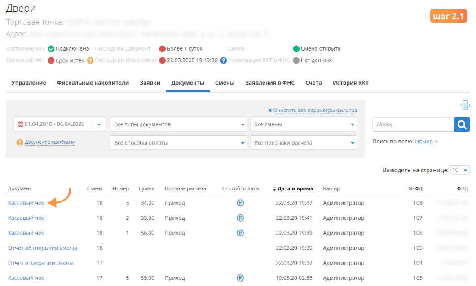This screenshot has height=286, width=476.
Task: Click the orange warning icon by Документ с ошибками
Action: point(20,142)
